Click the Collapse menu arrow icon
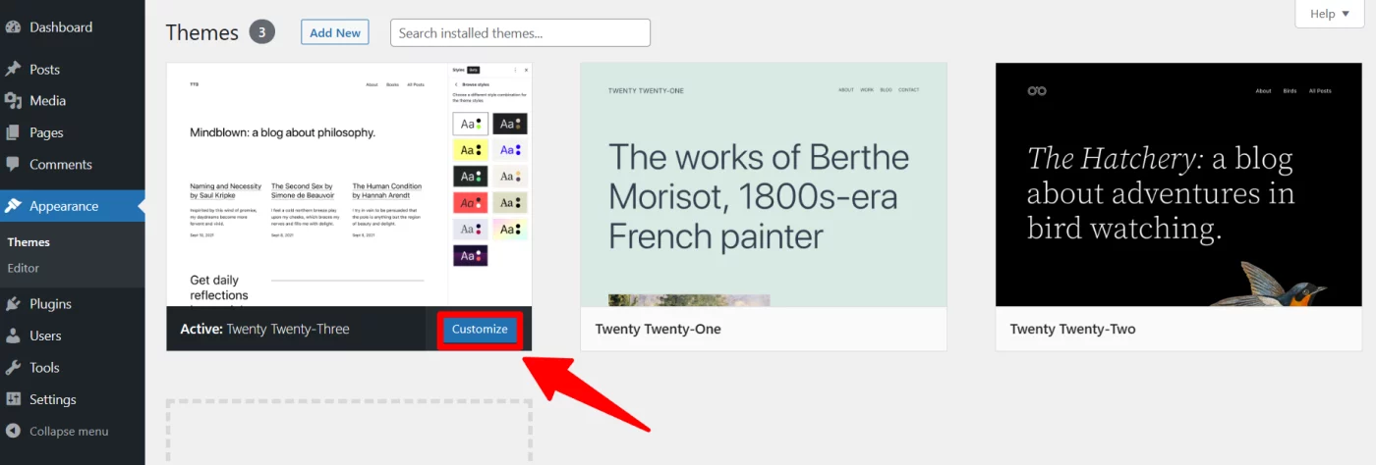Image resolution: width=1376 pixels, height=465 pixels. click(x=13, y=432)
